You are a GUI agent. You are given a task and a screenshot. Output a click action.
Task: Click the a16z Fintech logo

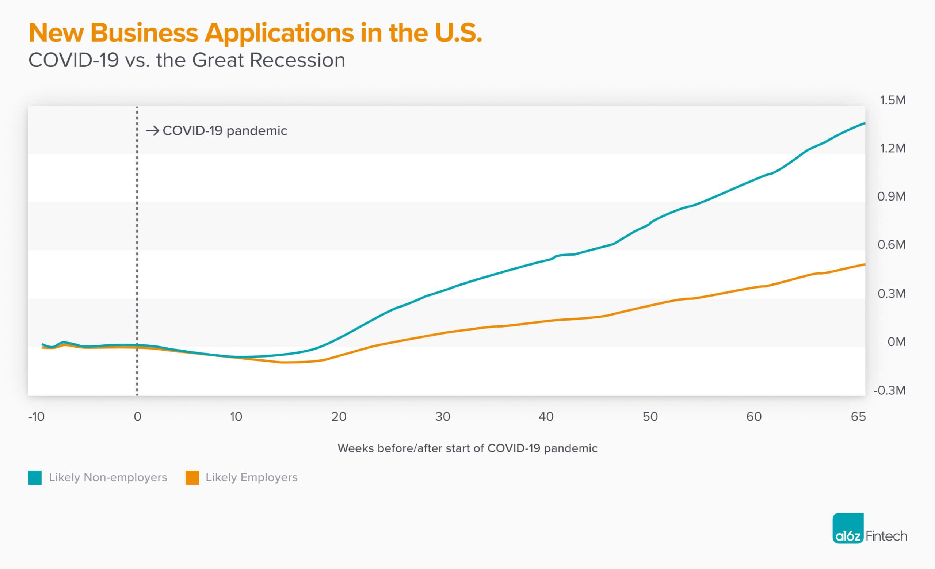point(869,528)
